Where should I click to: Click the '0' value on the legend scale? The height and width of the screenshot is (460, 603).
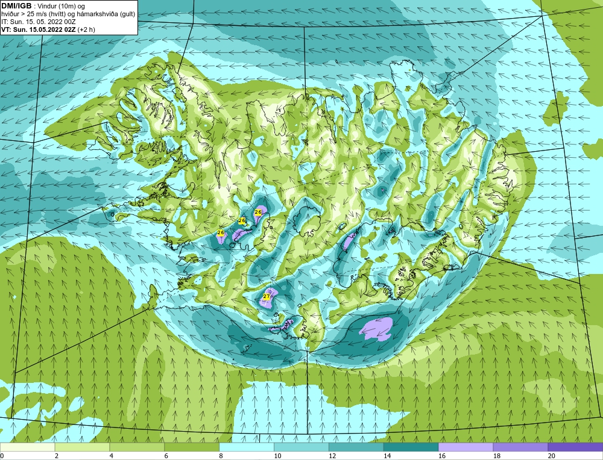[x=2, y=456]
